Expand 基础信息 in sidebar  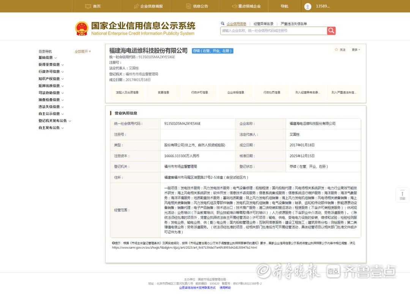point(47,58)
